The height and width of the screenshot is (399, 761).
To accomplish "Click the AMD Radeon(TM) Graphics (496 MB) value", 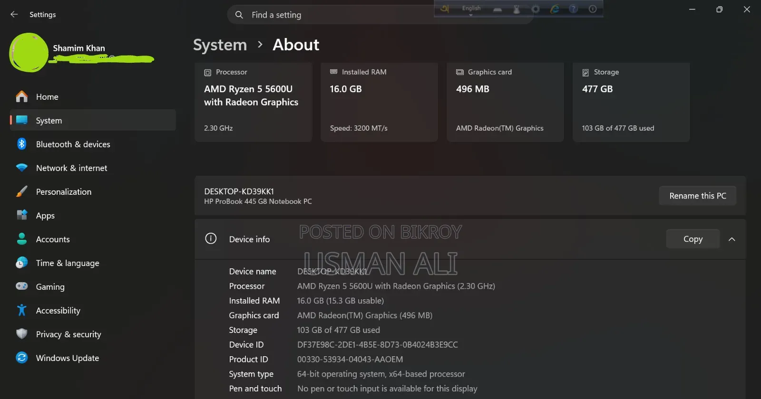I will [365, 315].
